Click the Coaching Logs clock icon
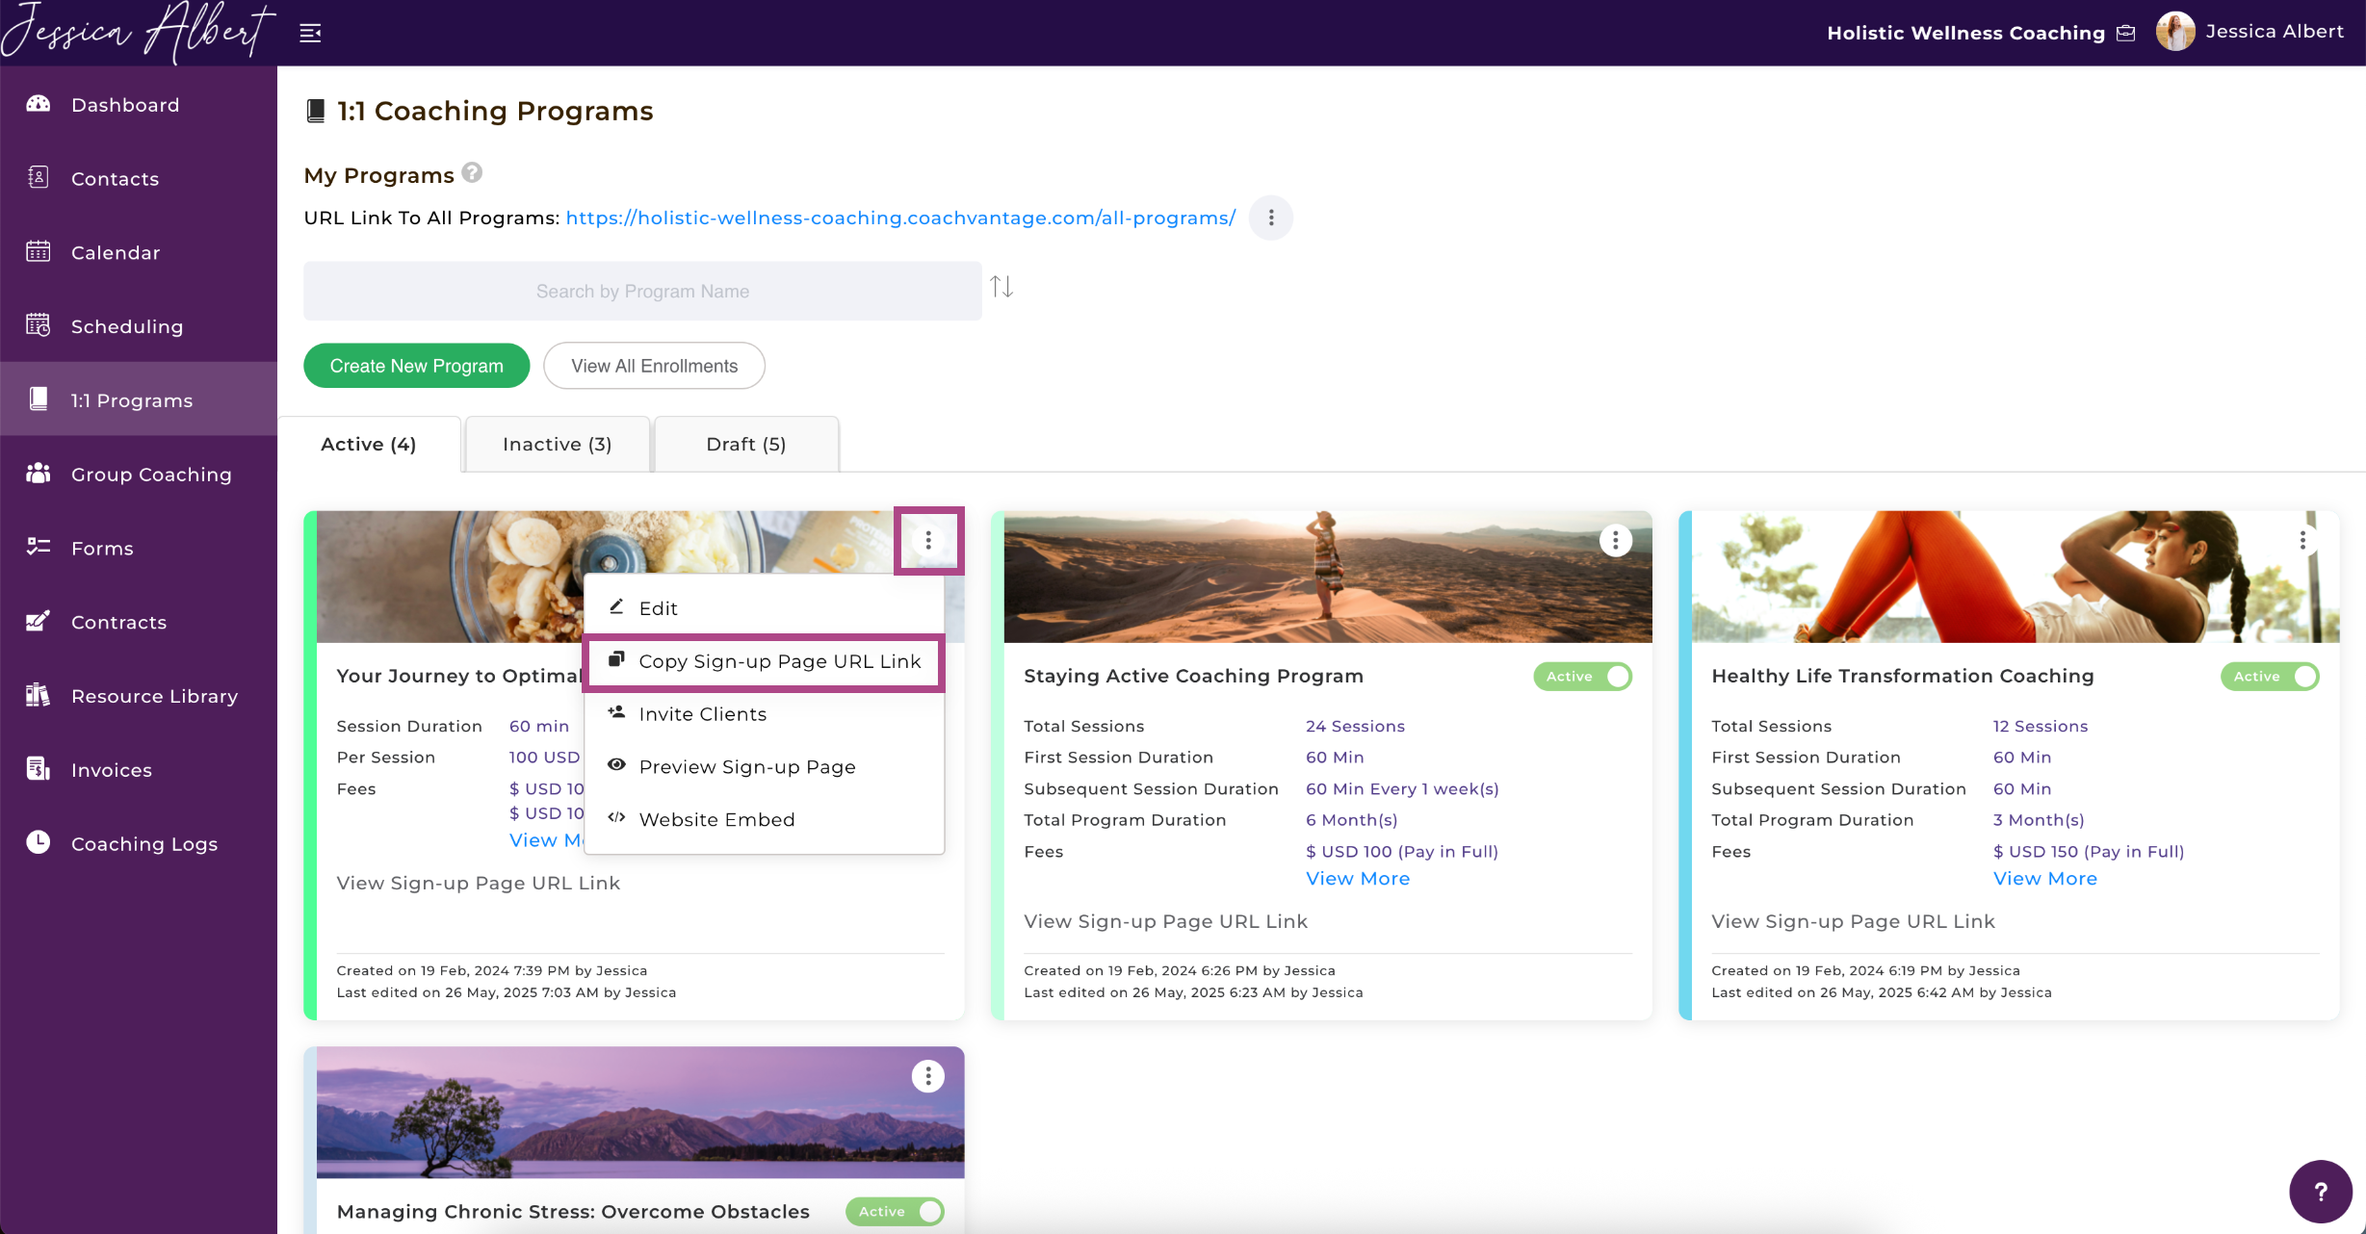Viewport: 2366px width, 1234px height. 38,842
